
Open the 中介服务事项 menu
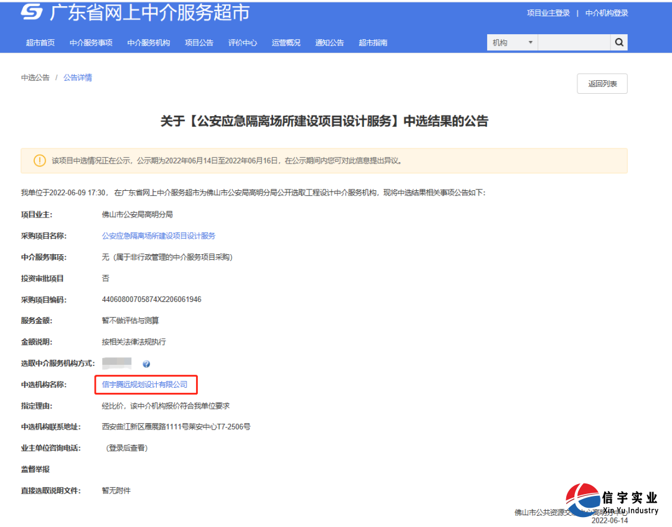tap(91, 42)
